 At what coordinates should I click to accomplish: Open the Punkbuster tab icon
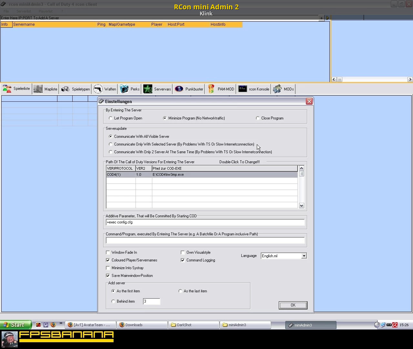pyautogui.click(x=179, y=89)
